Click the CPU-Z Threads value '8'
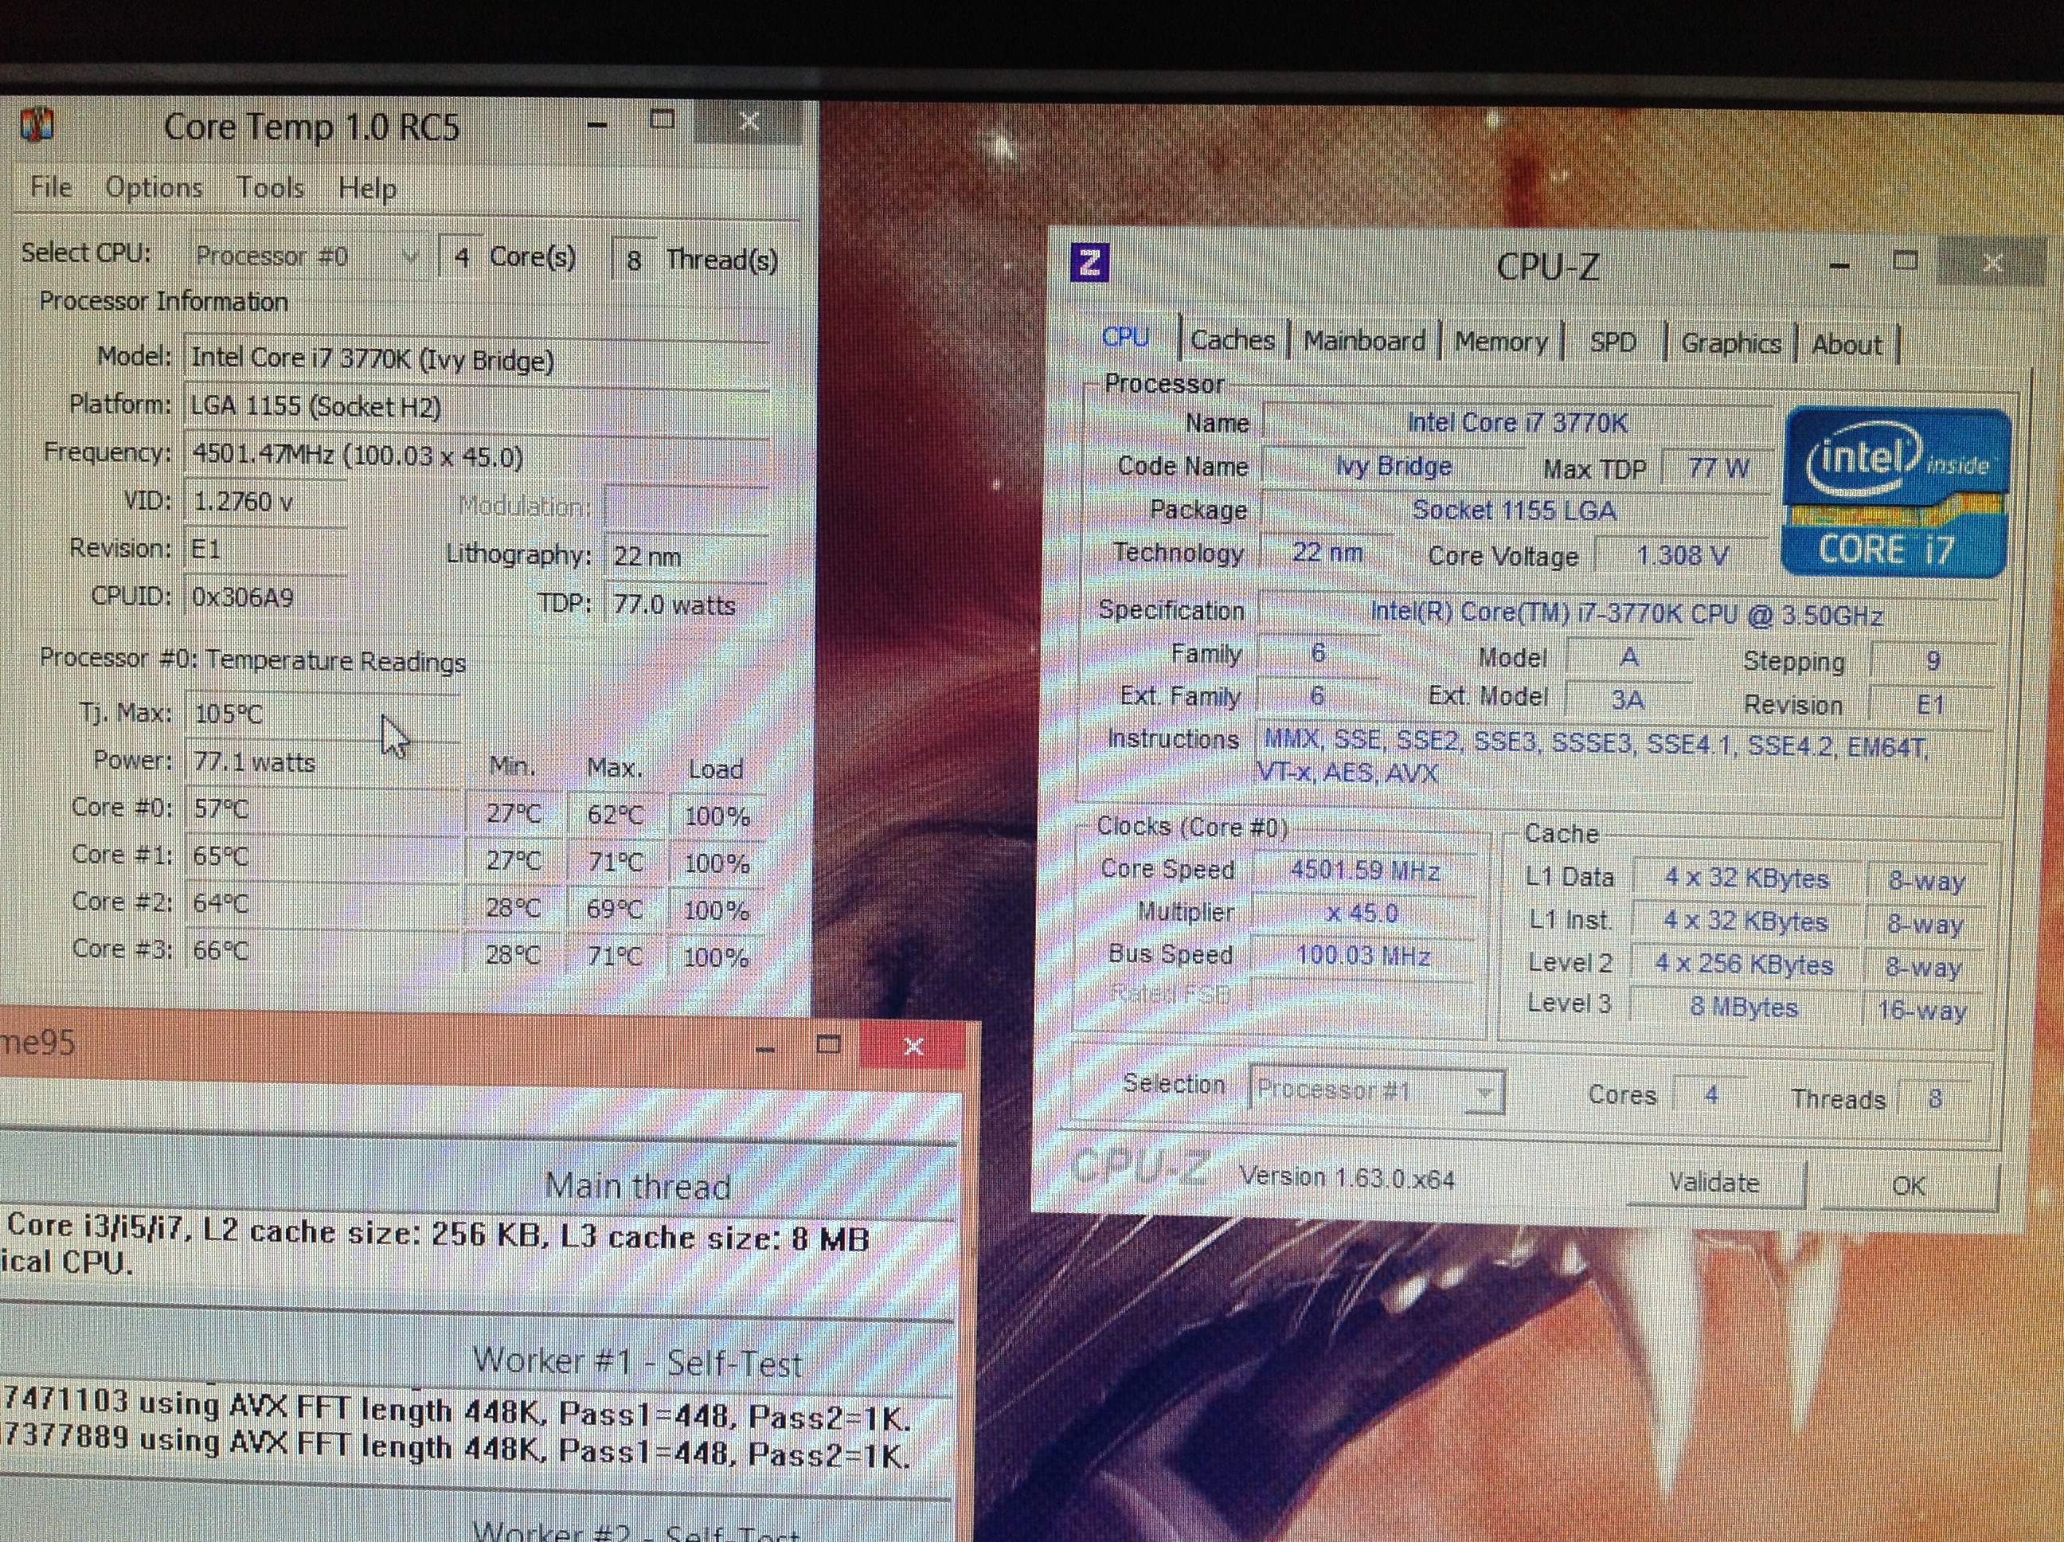The image size is (2064, 1542). [1935, 1098]
